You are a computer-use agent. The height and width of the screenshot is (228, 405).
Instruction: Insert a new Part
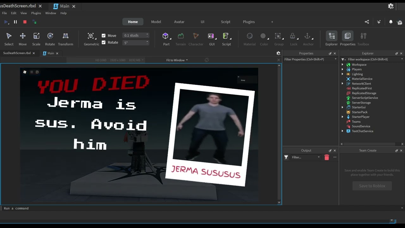[165, 36]
